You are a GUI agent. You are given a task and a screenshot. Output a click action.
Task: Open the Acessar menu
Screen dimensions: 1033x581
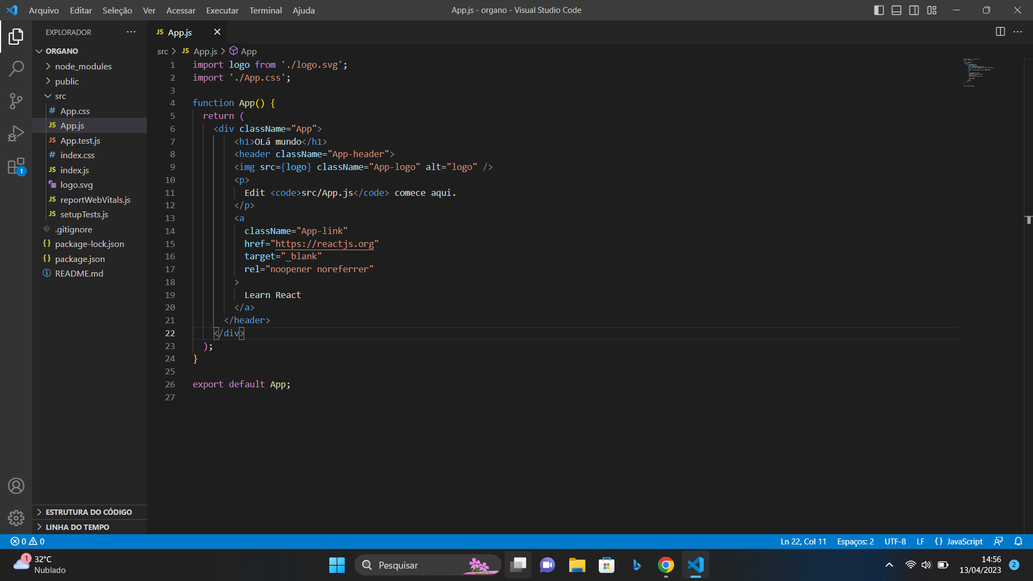click(x=181, y=10)
